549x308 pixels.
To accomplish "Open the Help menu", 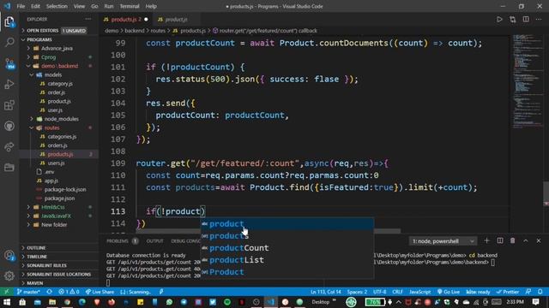I will (151, 6).
